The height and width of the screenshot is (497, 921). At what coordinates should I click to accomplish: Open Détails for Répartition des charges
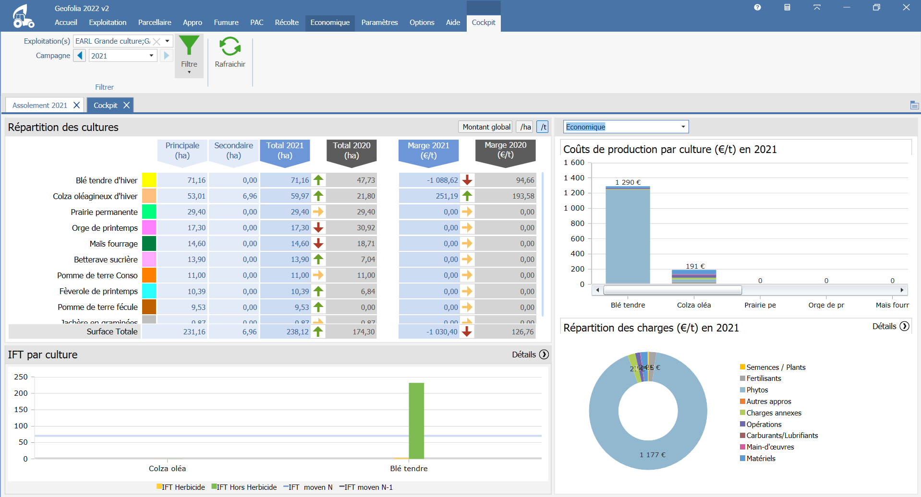(x=904, y=326)
